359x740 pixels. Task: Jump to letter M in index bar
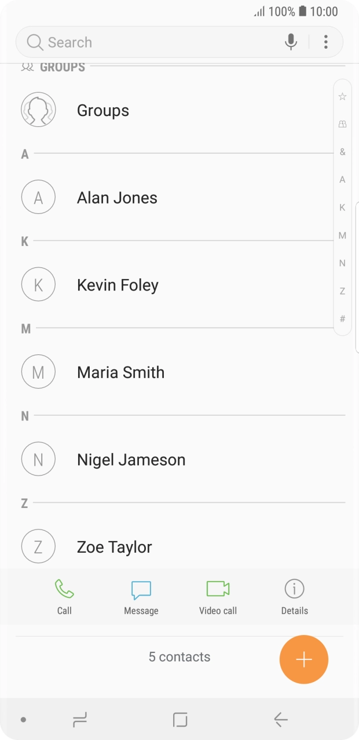coord(342,235)
